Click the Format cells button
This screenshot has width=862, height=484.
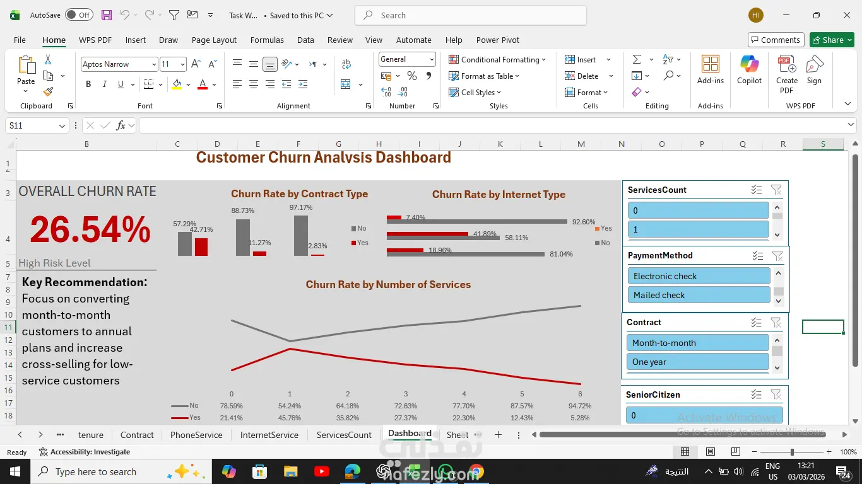pyautogui.click(x=587, y=92)
